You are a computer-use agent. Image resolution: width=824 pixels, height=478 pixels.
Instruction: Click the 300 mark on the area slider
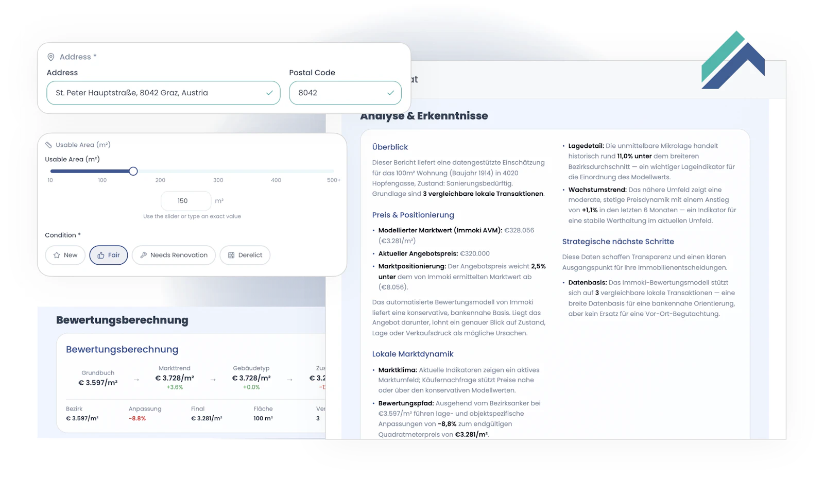coord(218,180)
